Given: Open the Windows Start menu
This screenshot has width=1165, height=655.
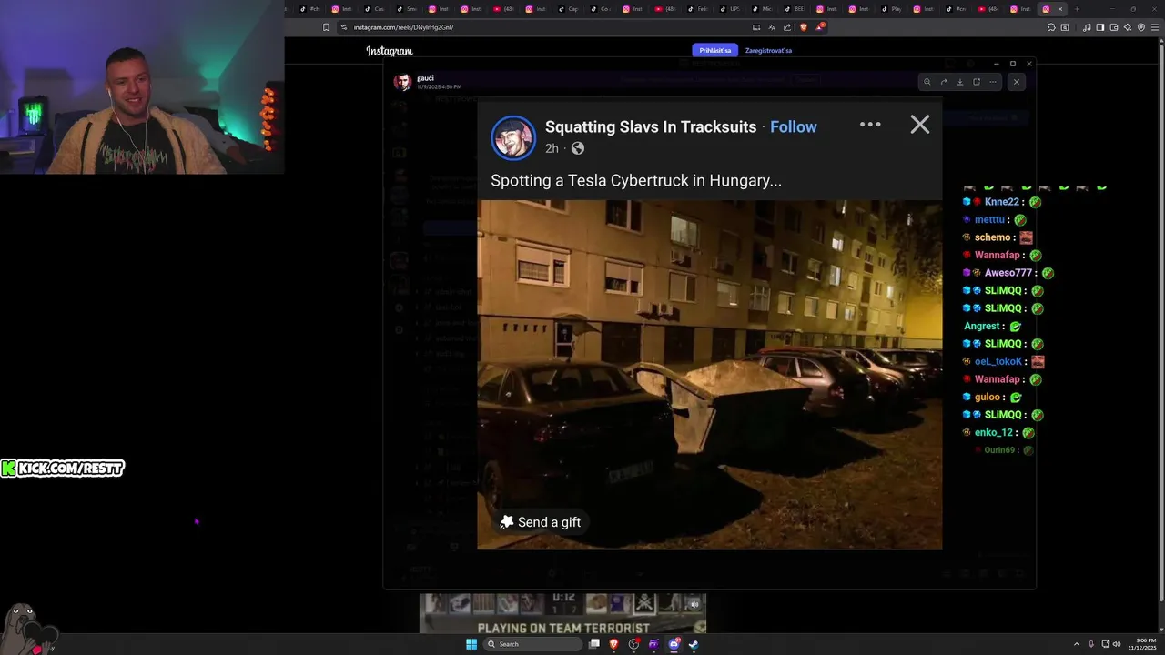Looking at the screenshot, I should click(x=471, y=644).
